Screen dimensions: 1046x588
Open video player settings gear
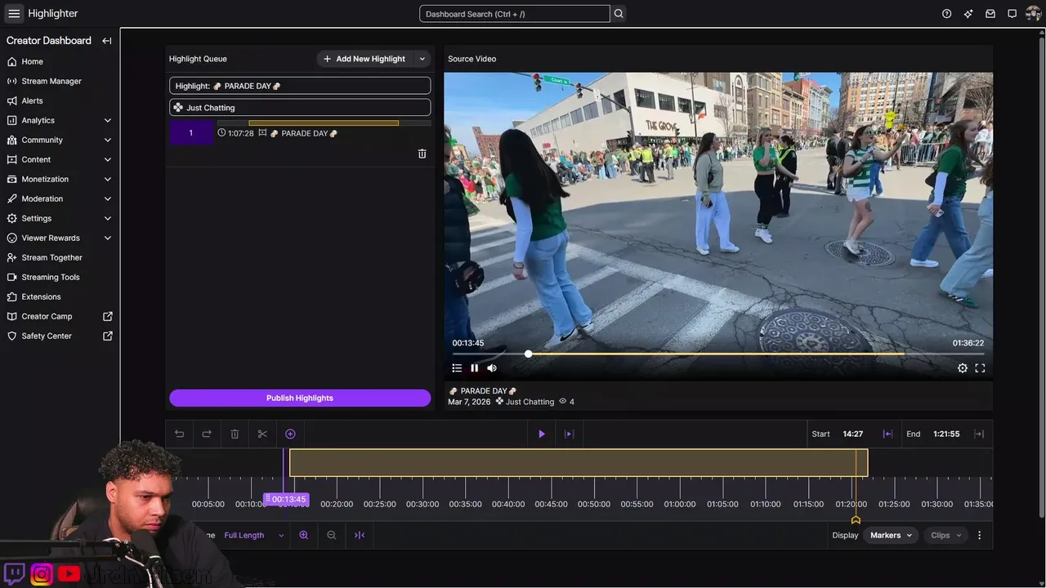(963, 368)
